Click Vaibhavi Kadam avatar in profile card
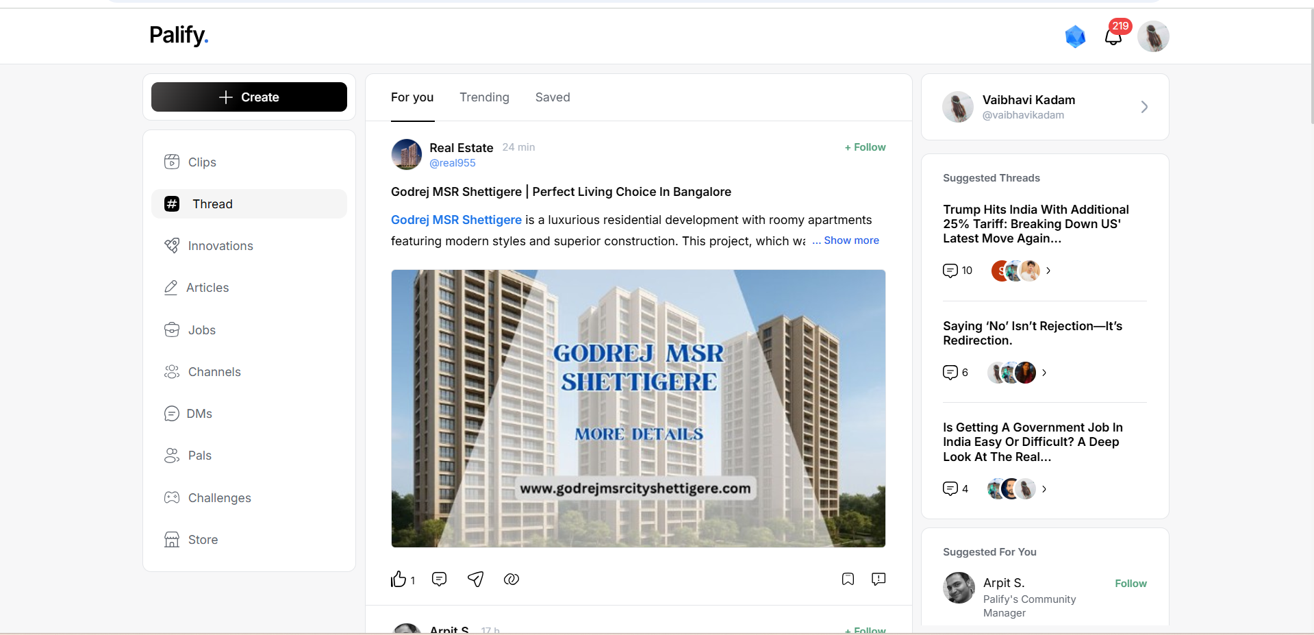Image resolution: width=1314 pixels, height=635 pixels. (958, 107)
